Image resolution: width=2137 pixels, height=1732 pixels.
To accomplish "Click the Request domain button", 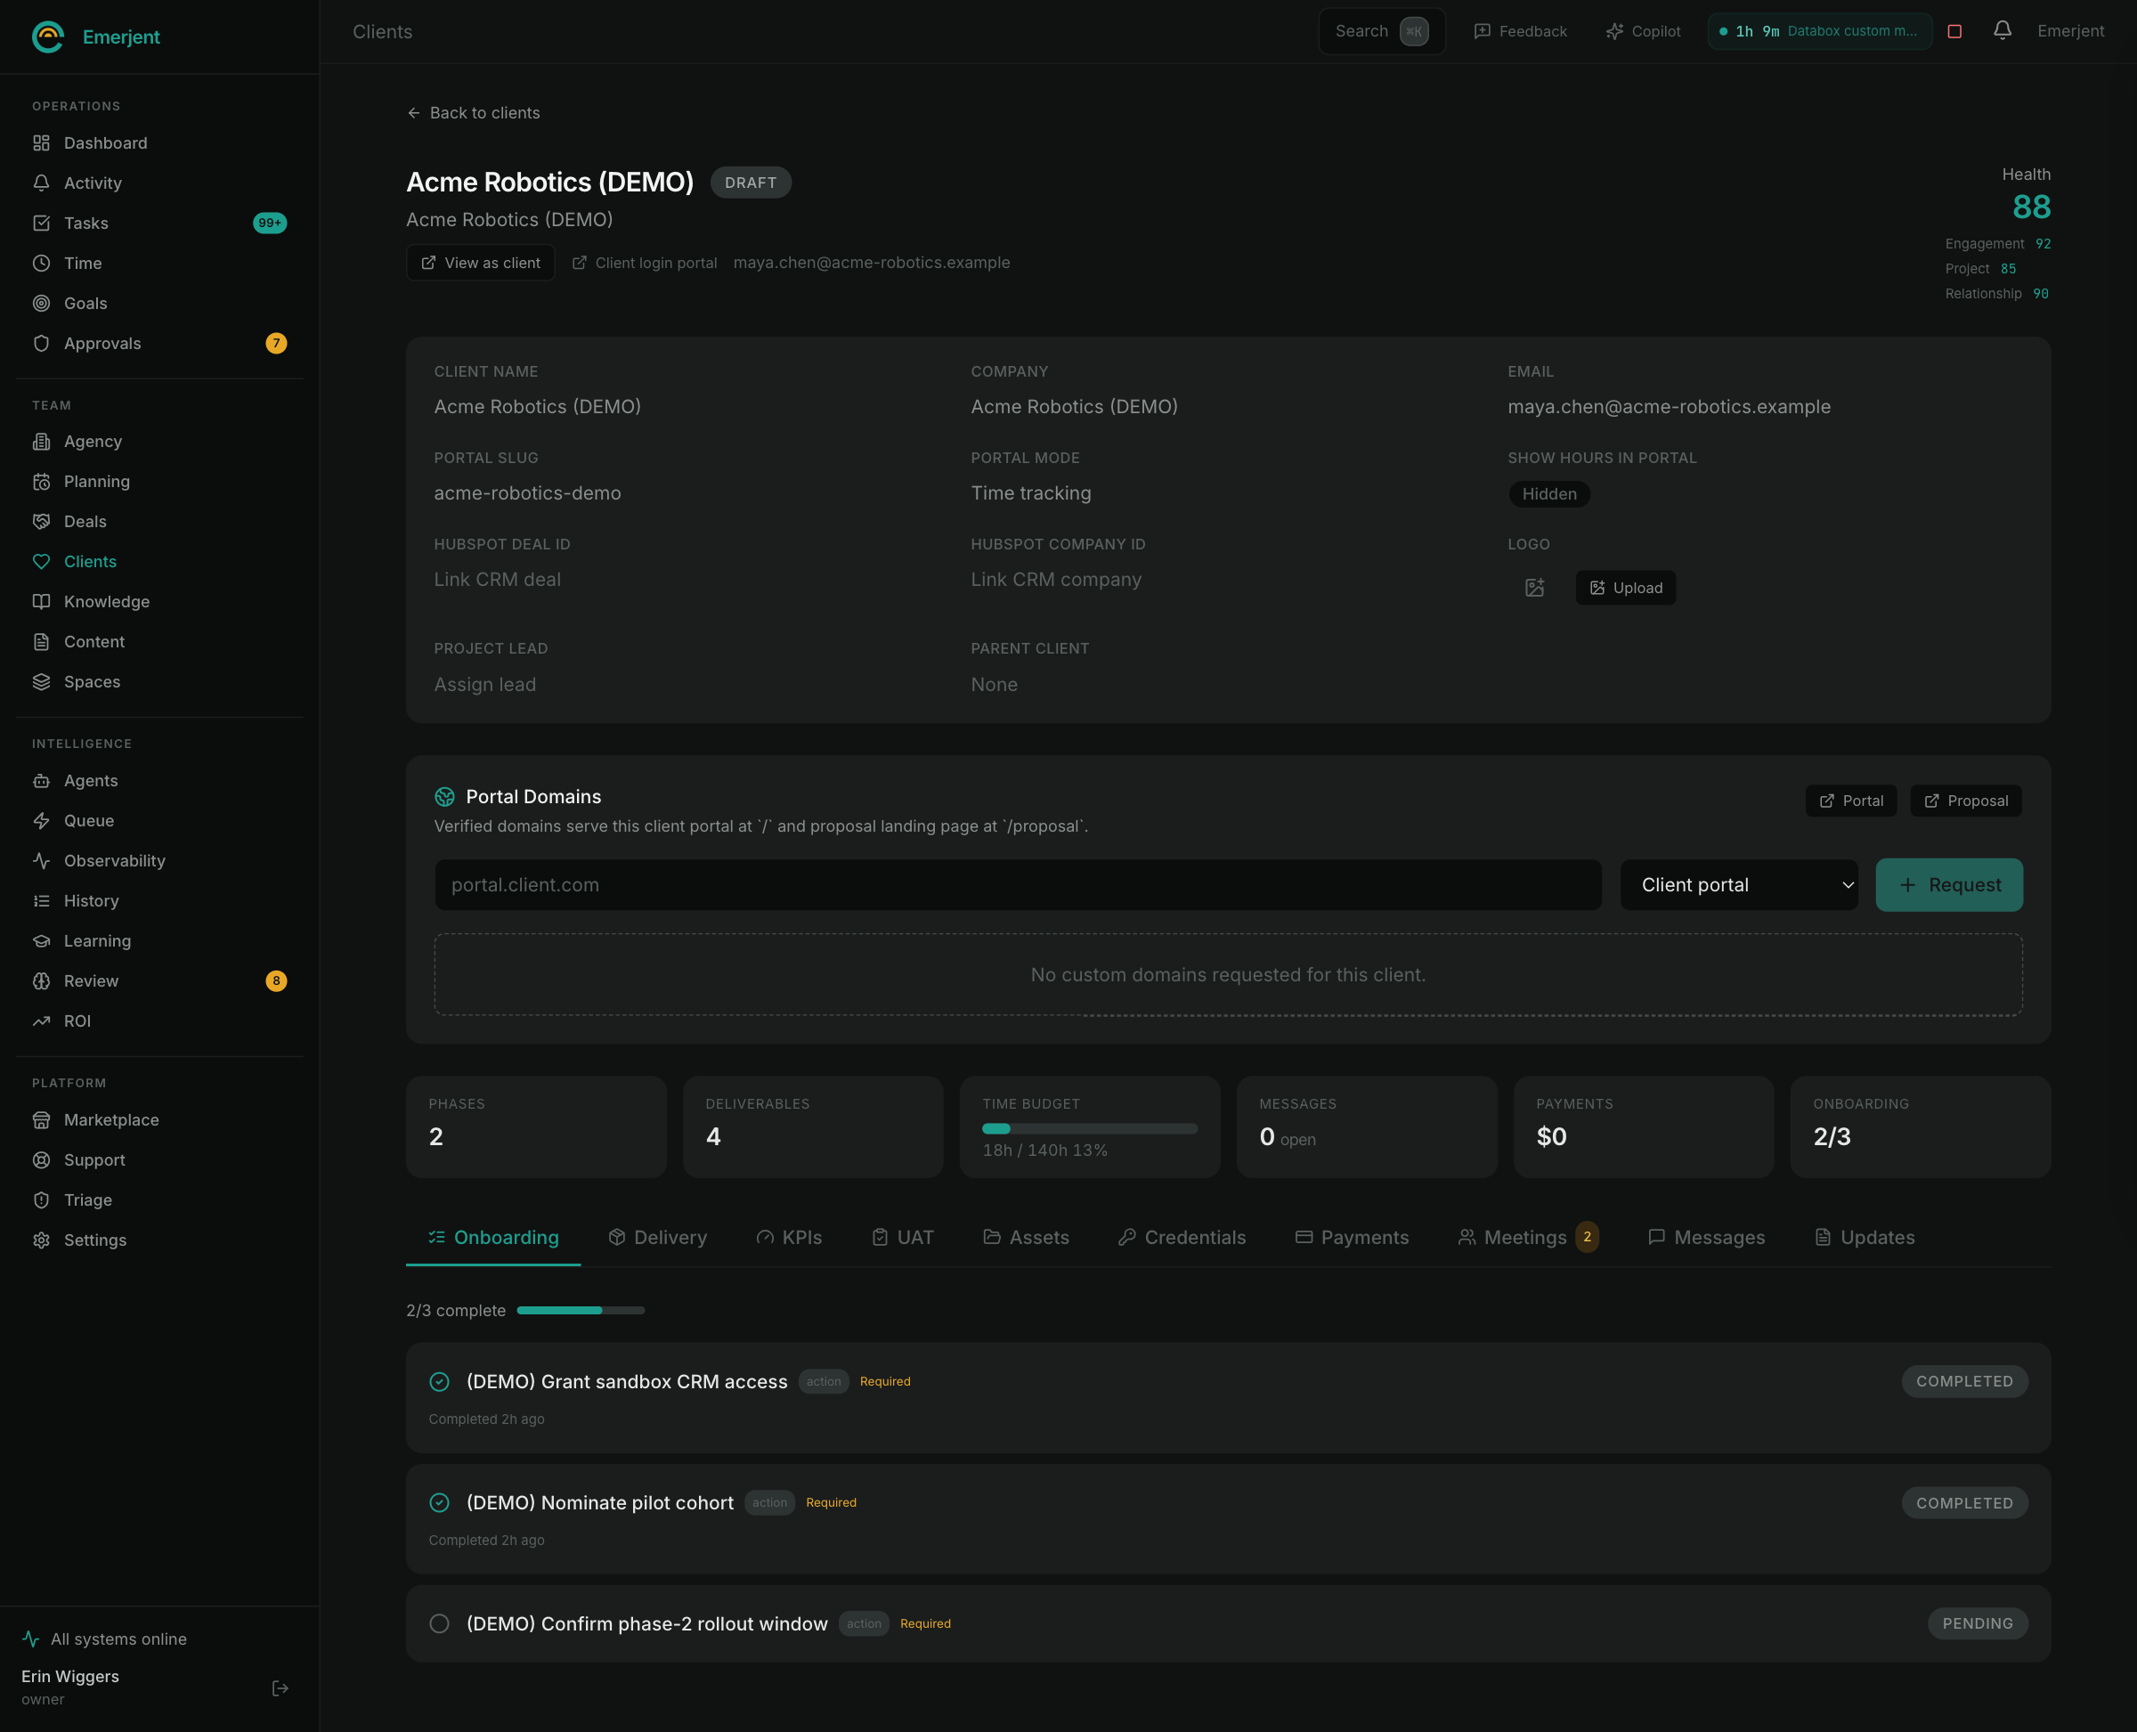I will click(x=1948, y=885).
